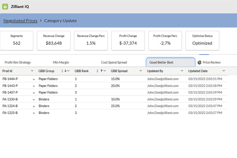
Task: Switch to the Profit Rev Strategy tab
Action: [x=18, y=63]
